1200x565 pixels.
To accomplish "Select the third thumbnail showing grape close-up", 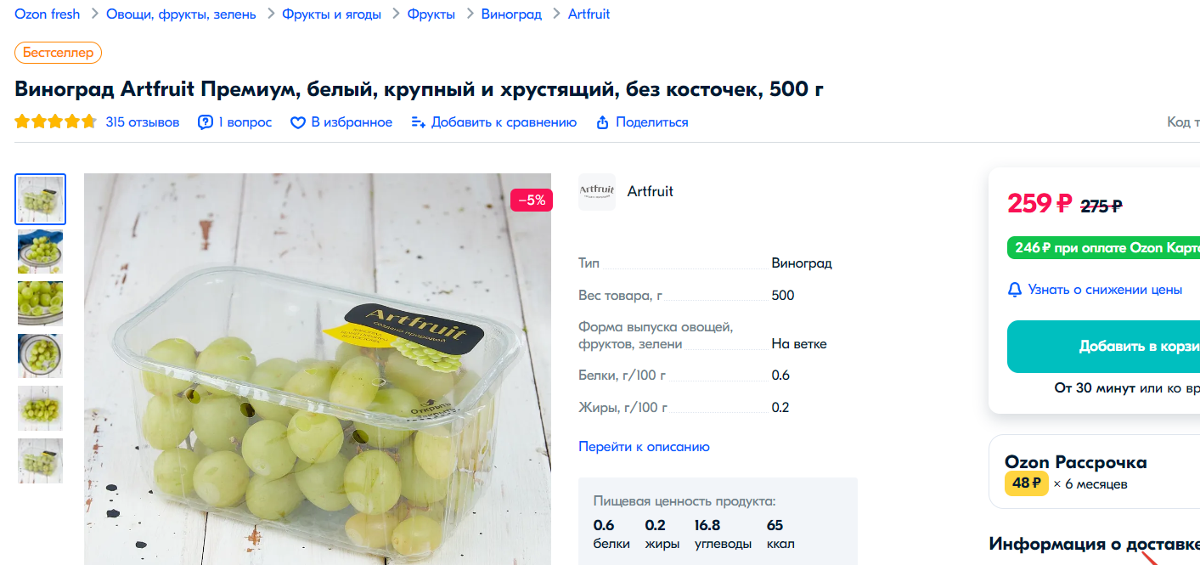I will (41, 303).
